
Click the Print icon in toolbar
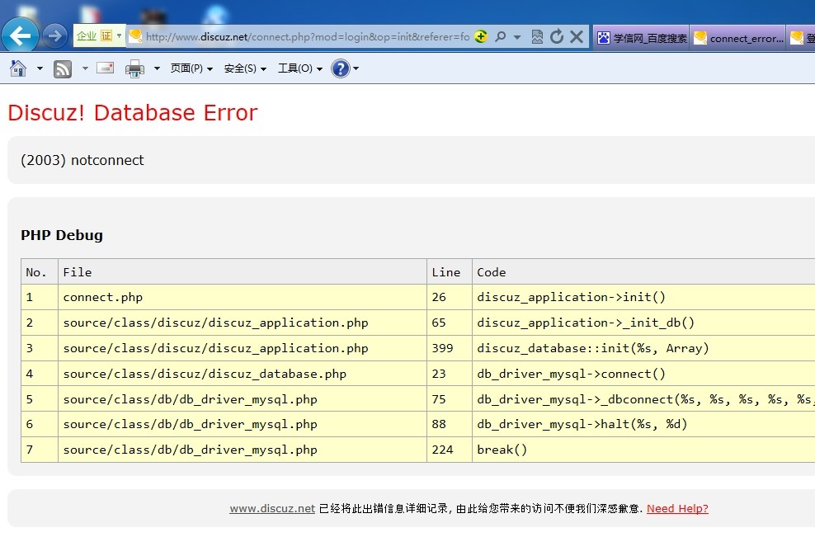click(134, 69)
